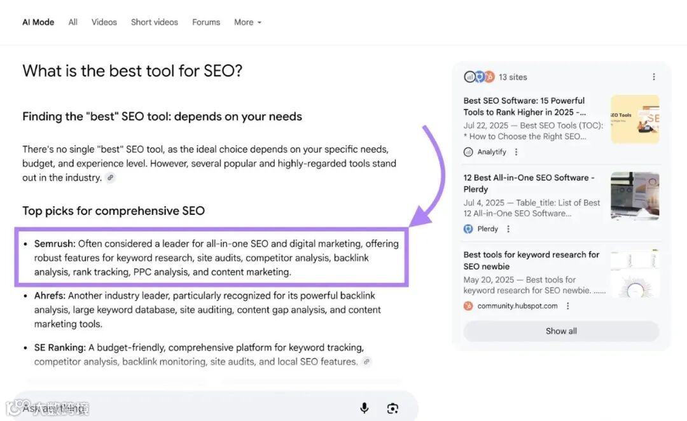Click the link icon after 'out in the industry.'
This screenshot has height=421, width=687.
click(111, 178)
